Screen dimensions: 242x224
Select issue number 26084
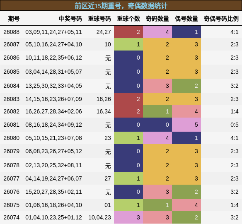point(12,86)
